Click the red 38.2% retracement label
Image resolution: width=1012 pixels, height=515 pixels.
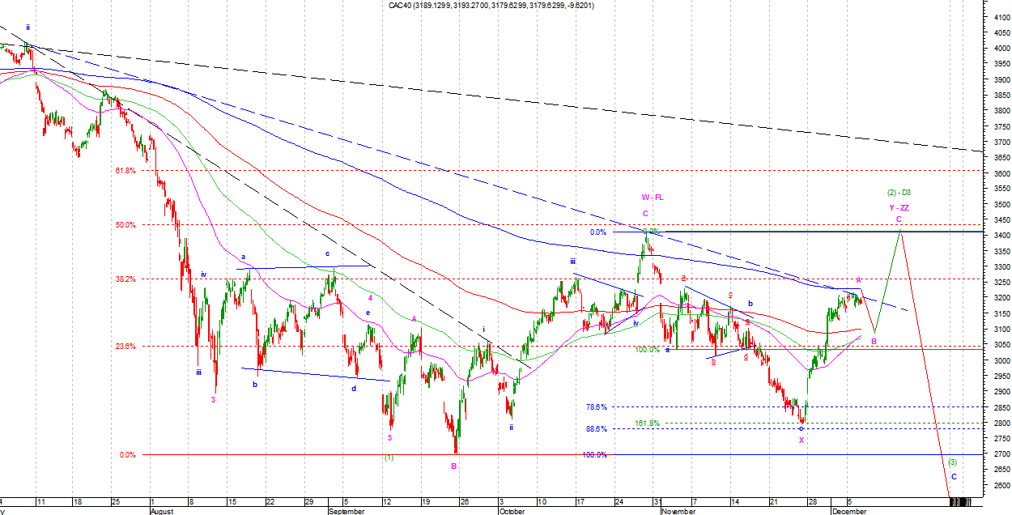click(x=125, y=279)
